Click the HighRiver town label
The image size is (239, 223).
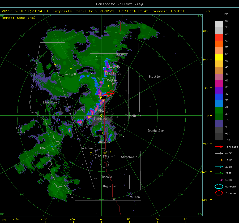[x=110, y=186]
